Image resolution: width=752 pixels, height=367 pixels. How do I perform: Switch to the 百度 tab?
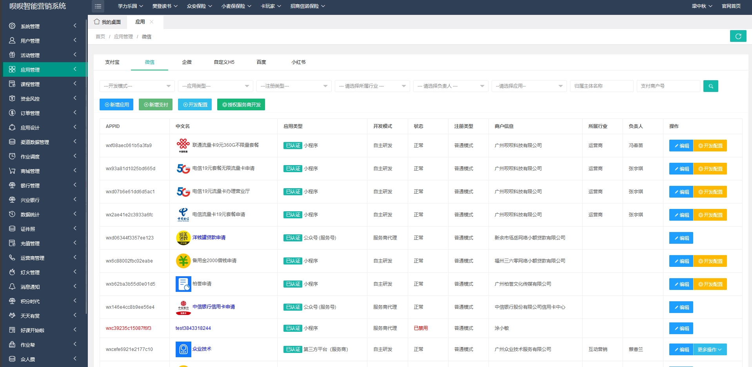(261, 62)
